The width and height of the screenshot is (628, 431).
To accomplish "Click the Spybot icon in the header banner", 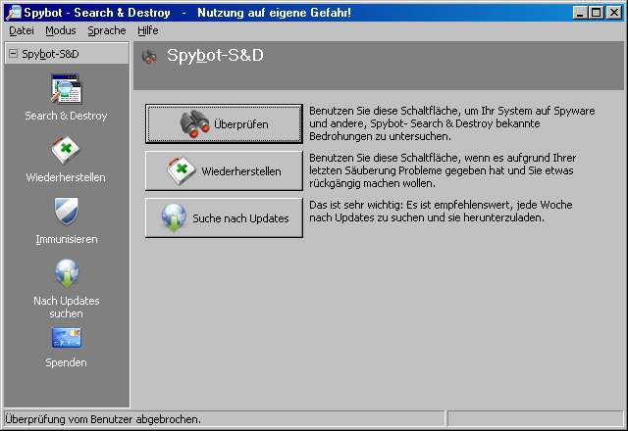I will tap(149, 57).
